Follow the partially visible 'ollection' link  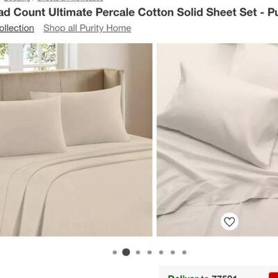pyautogui.click(x=17, y=28)
